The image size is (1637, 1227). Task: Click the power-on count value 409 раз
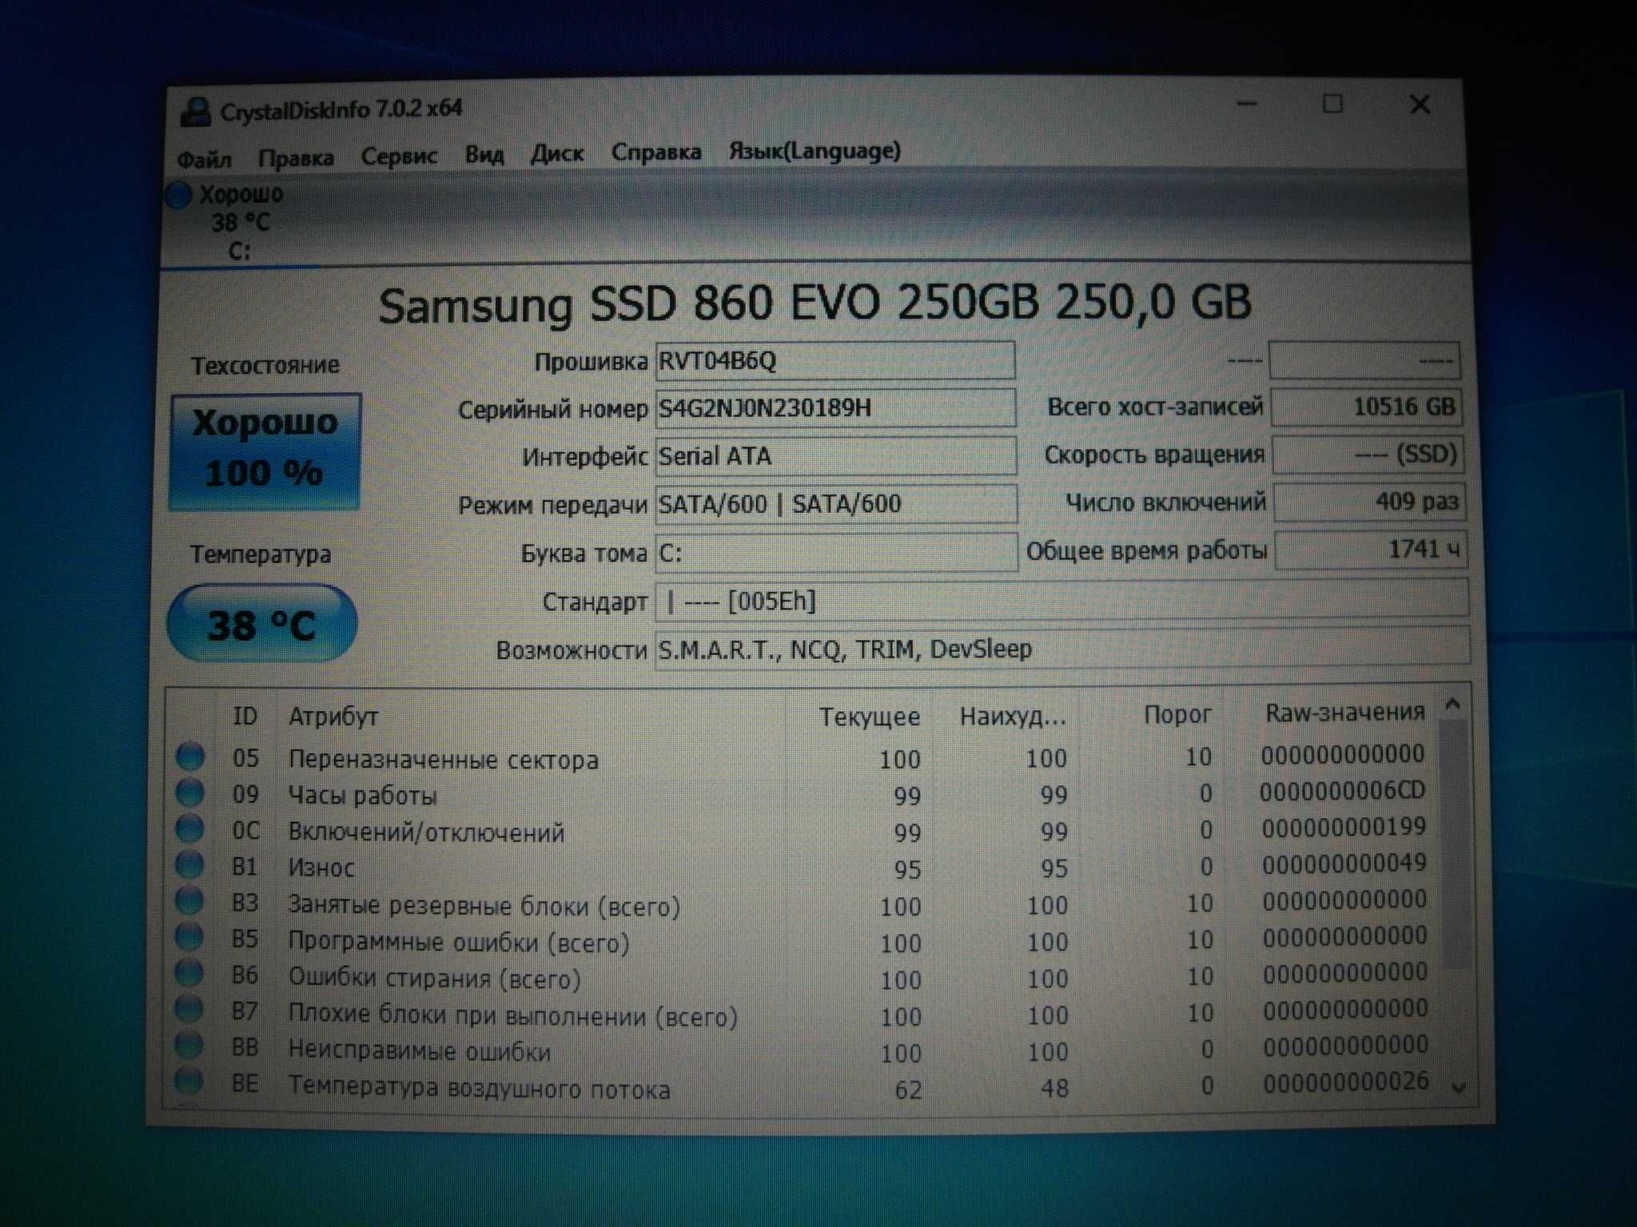1370,502
